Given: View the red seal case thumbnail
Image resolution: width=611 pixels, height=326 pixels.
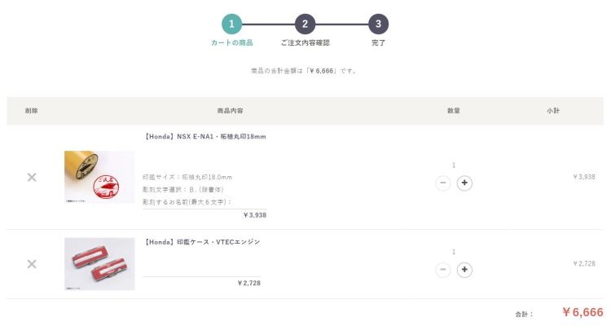Looking at the screenshot, I should [99, 263].
